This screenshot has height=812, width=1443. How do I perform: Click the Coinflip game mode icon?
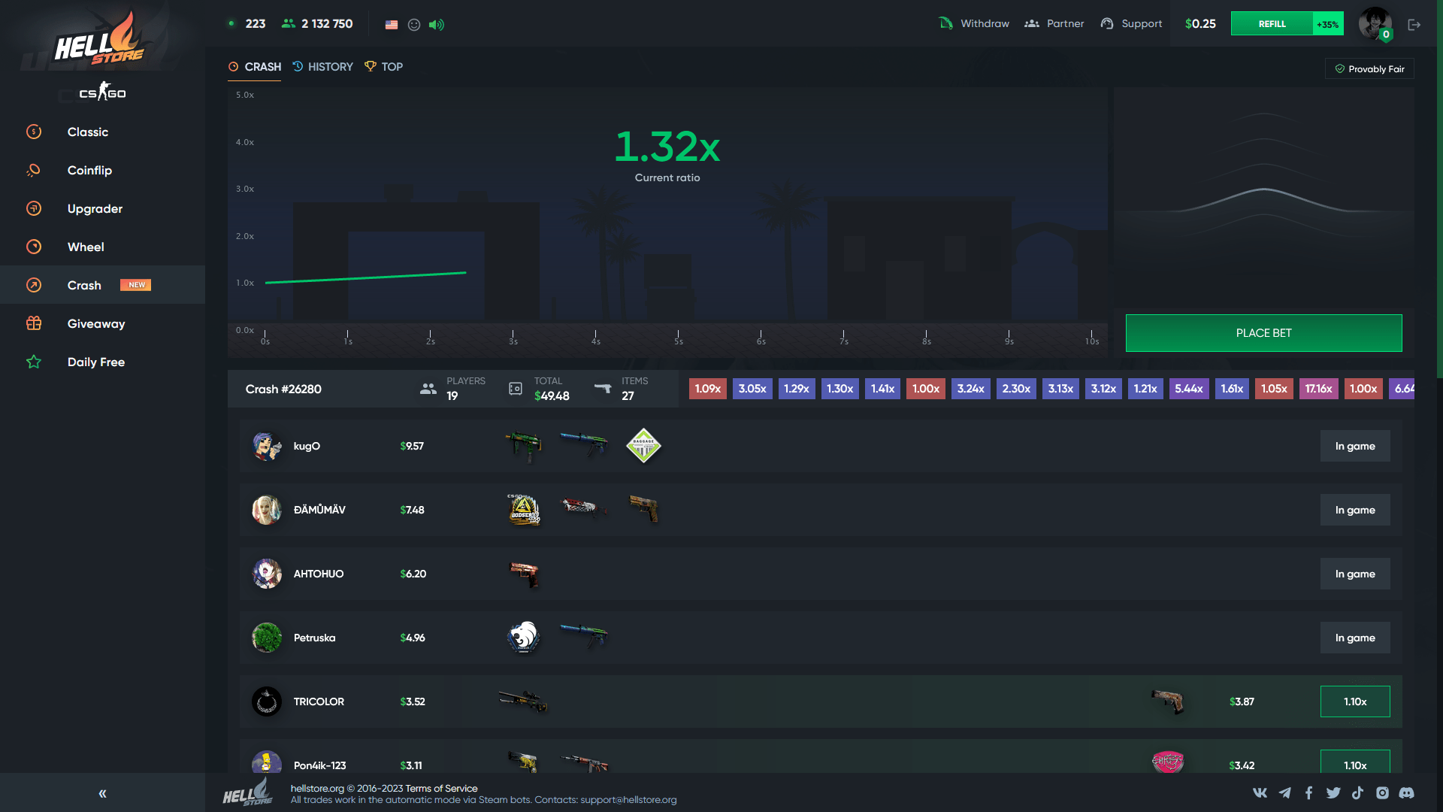pos(33,169)
